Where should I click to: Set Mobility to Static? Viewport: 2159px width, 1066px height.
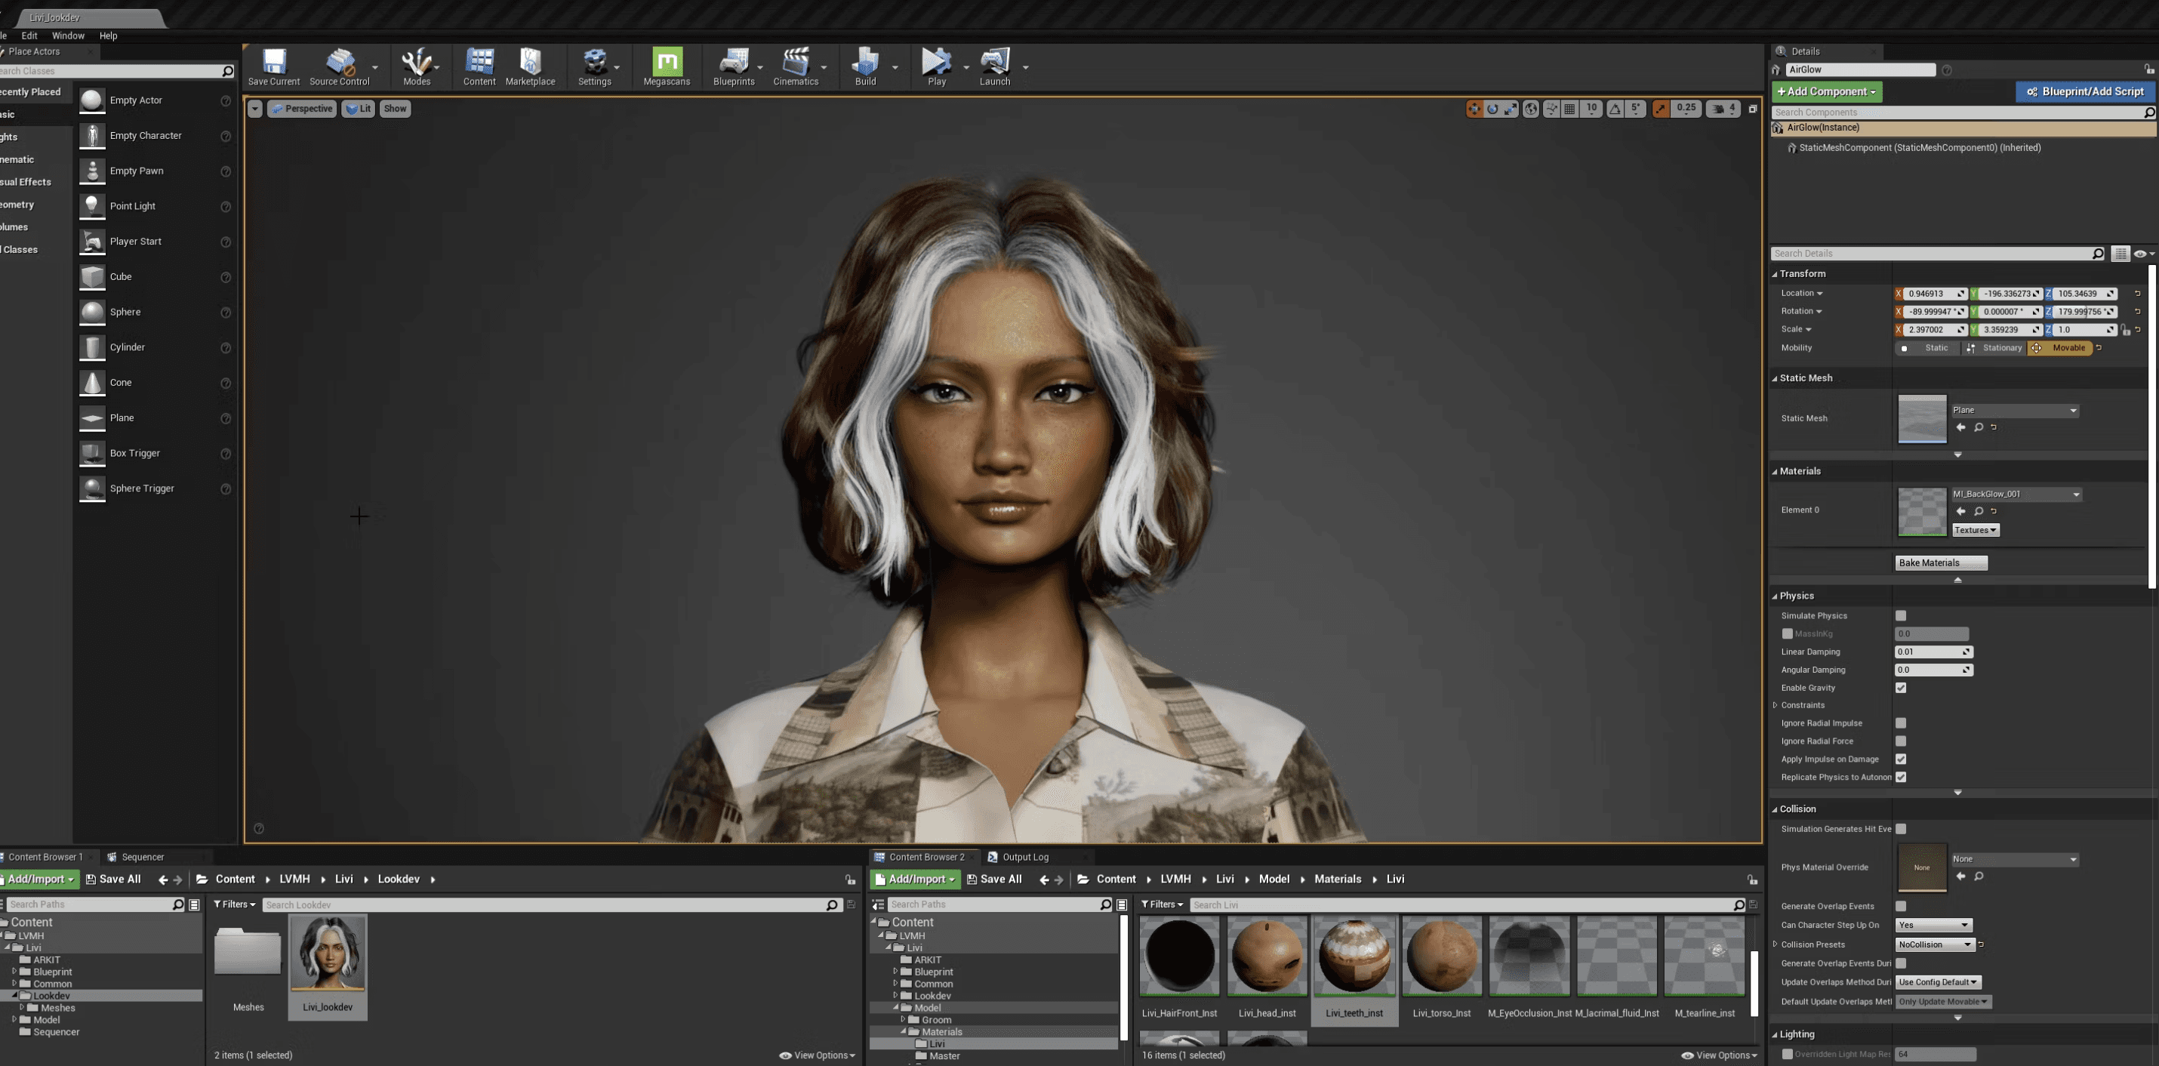pos(1928,348)
